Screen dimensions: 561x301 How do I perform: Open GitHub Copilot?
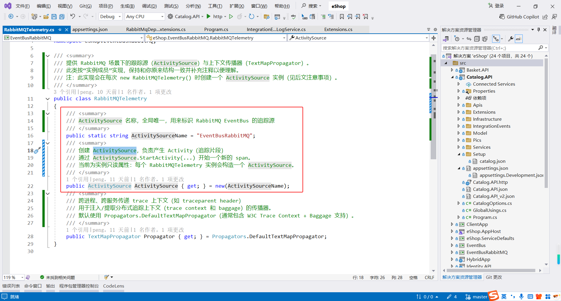[519, 17]
